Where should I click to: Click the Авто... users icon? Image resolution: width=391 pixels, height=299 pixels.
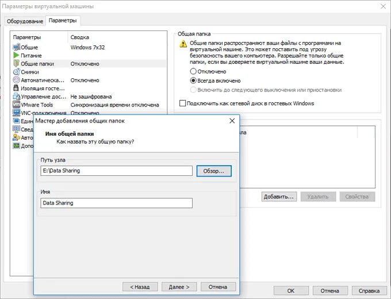point(17,137)
